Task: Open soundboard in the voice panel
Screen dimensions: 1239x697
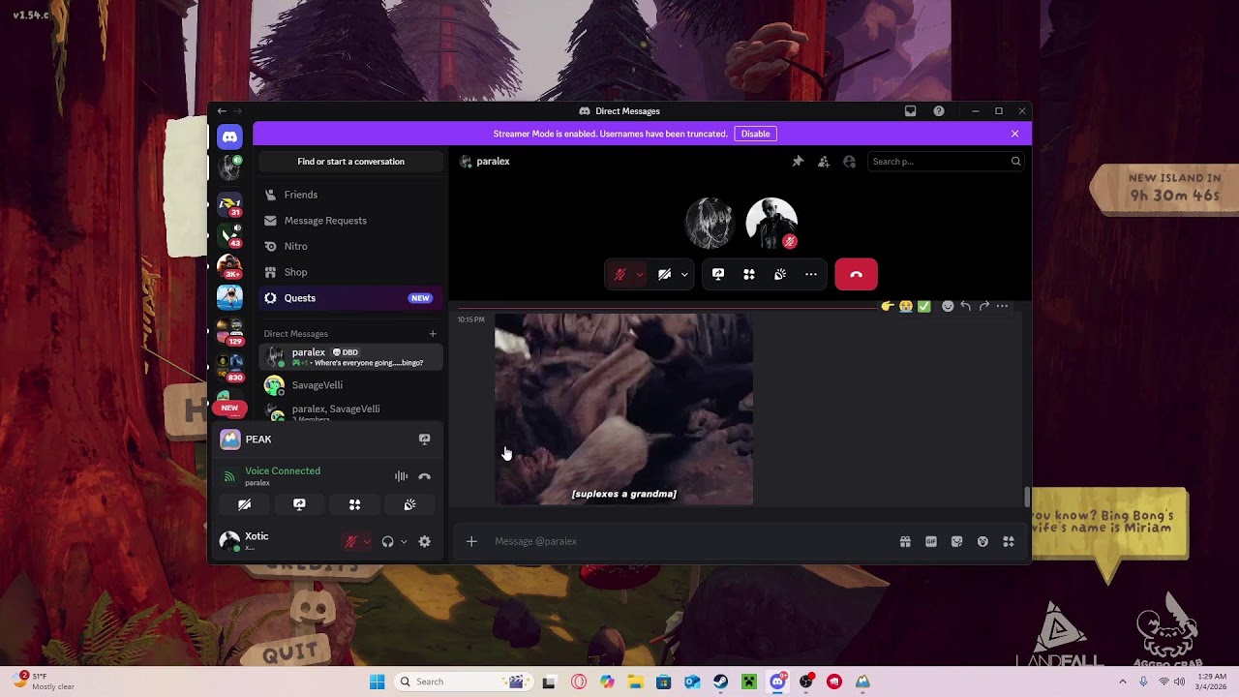Action: click(x=409, y=504)
